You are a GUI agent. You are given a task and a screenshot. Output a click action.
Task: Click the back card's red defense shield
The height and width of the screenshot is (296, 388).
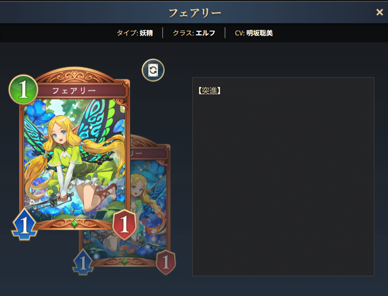(x=166, y=262)
